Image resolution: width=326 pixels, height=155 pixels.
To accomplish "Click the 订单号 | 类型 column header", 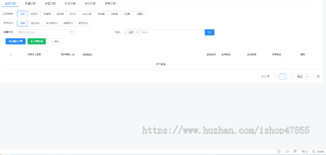I will [x=34, y=55].
